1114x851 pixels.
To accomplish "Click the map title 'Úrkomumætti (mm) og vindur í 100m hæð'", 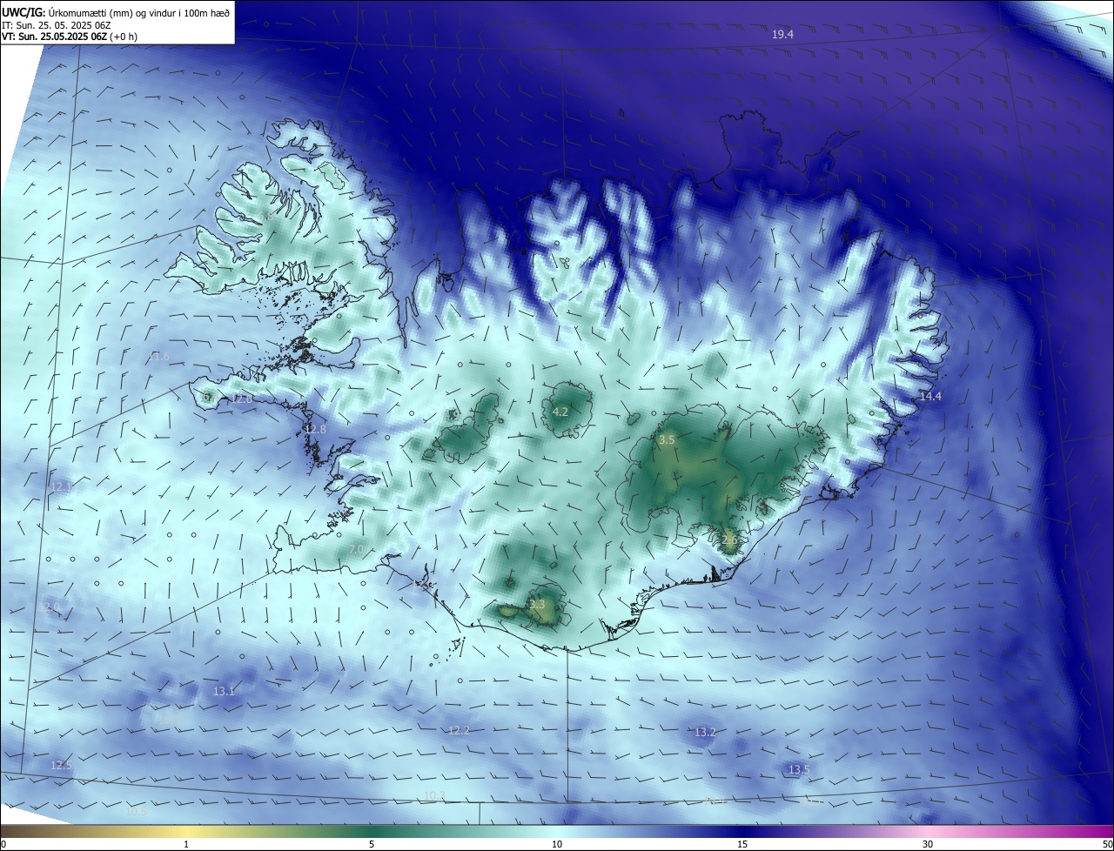I will pos(141,11).
